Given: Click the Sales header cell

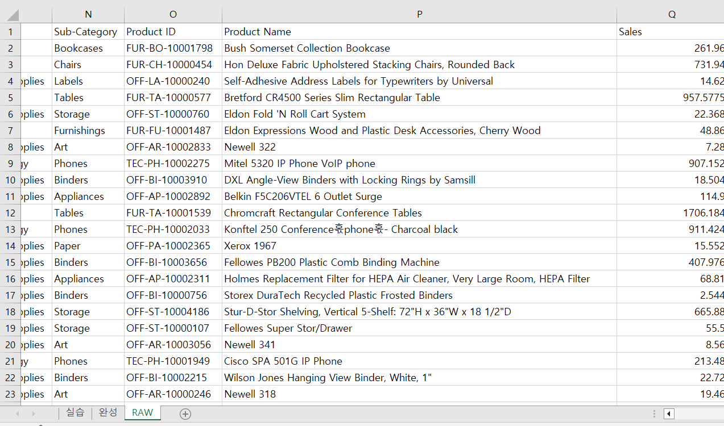Looking at the screenshot, I should [x=671, y=32].
